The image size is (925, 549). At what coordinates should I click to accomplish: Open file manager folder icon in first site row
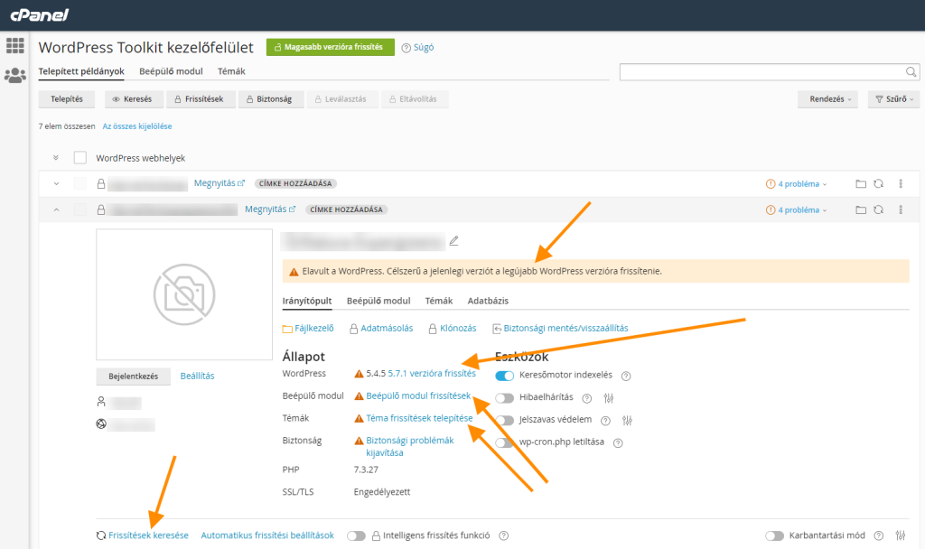coord(861,184)
